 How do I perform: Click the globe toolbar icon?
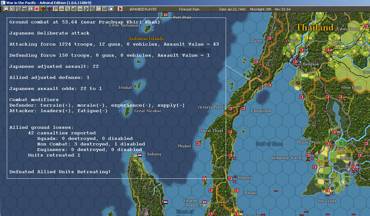pos(86,9)
